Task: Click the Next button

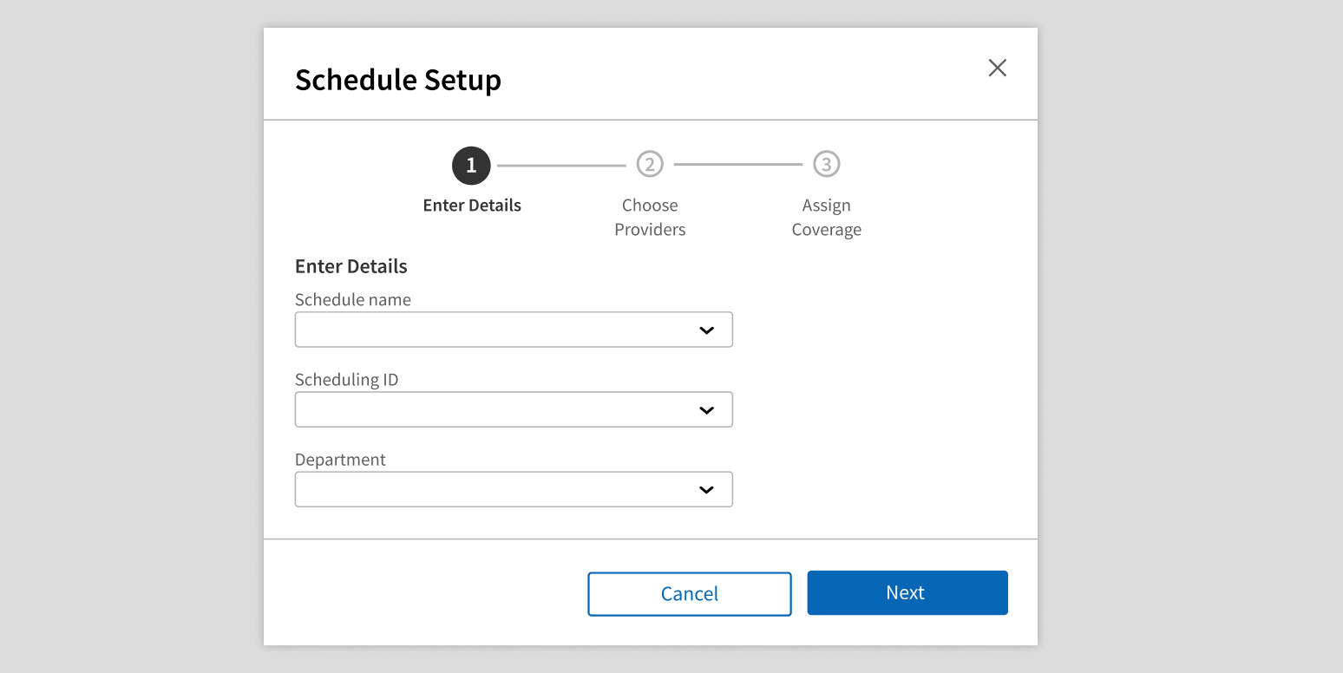Action: click(907, 593)
